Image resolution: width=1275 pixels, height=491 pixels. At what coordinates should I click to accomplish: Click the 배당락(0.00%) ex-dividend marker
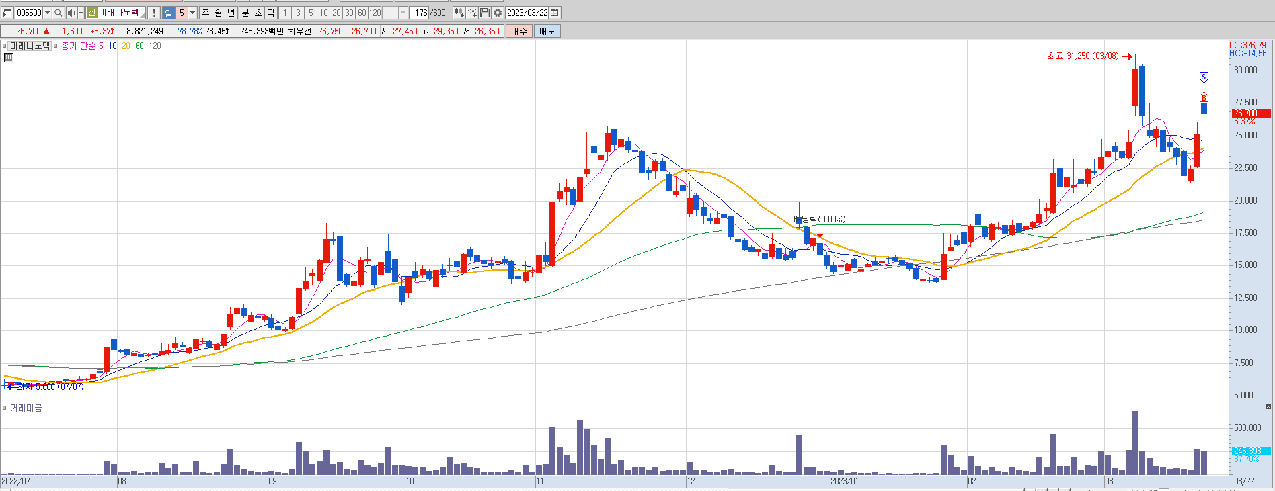pos(820,219)
